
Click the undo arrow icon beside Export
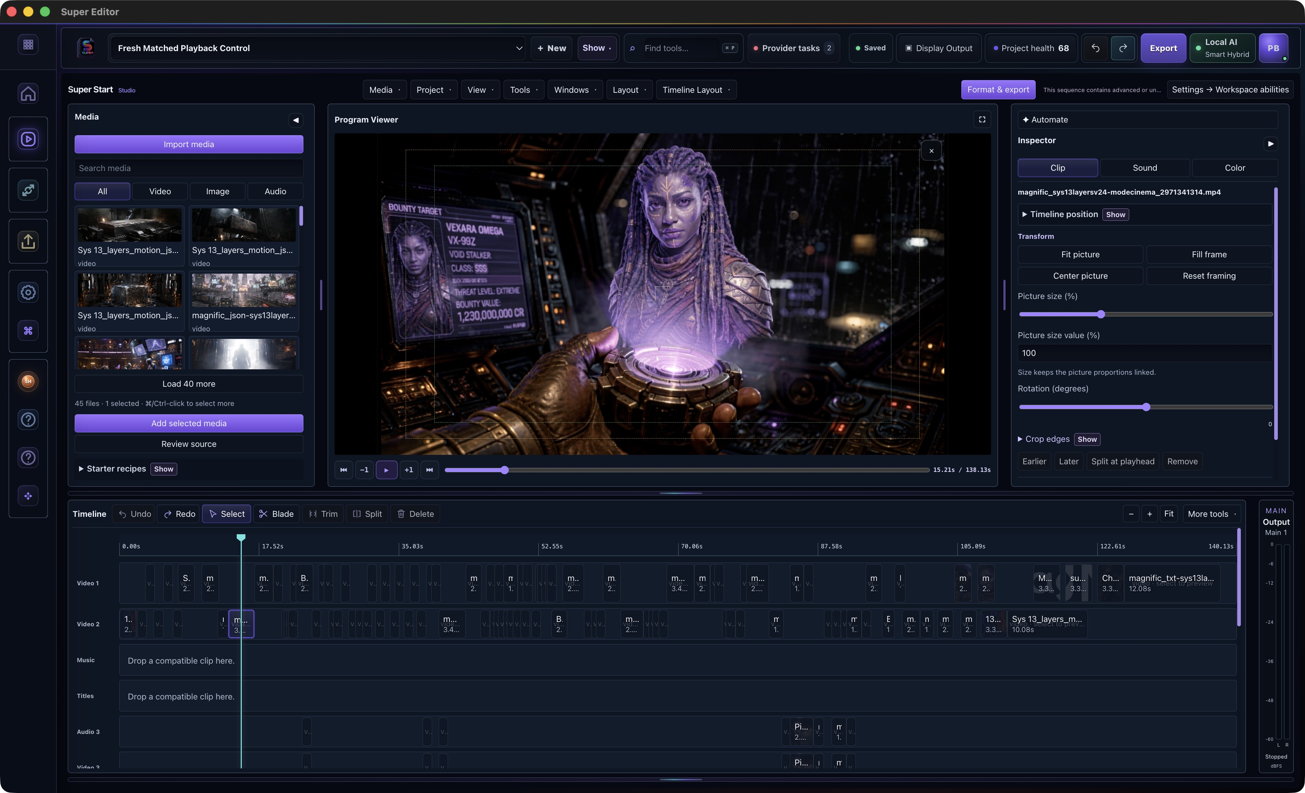[1095, 48]
